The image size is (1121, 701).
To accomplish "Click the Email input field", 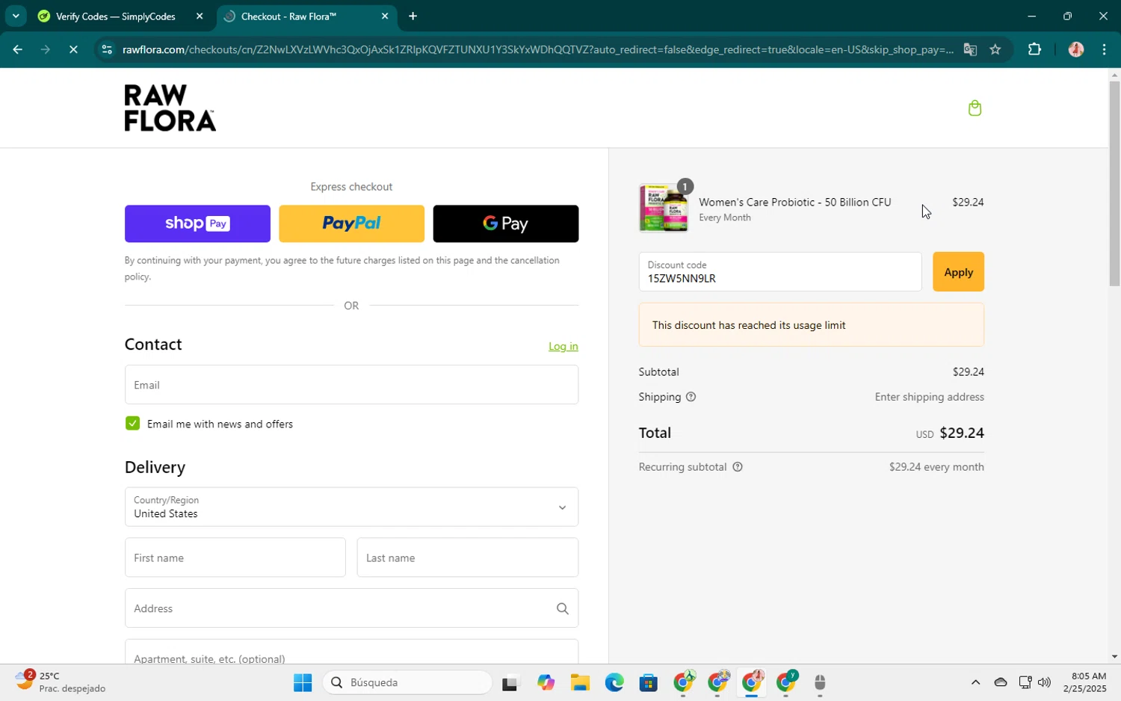I will pos(351,385).
